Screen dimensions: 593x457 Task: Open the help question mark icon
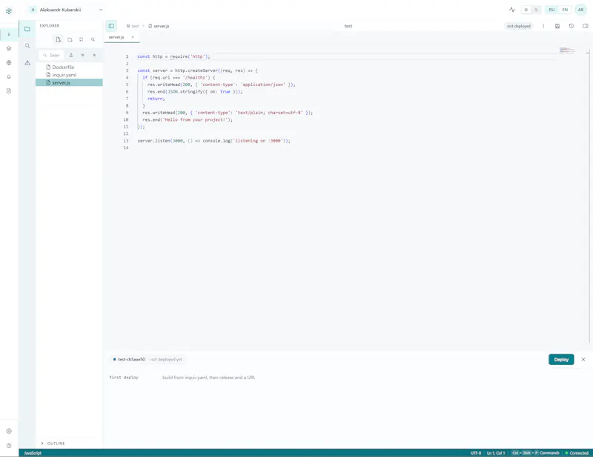(x=9, y=446)
